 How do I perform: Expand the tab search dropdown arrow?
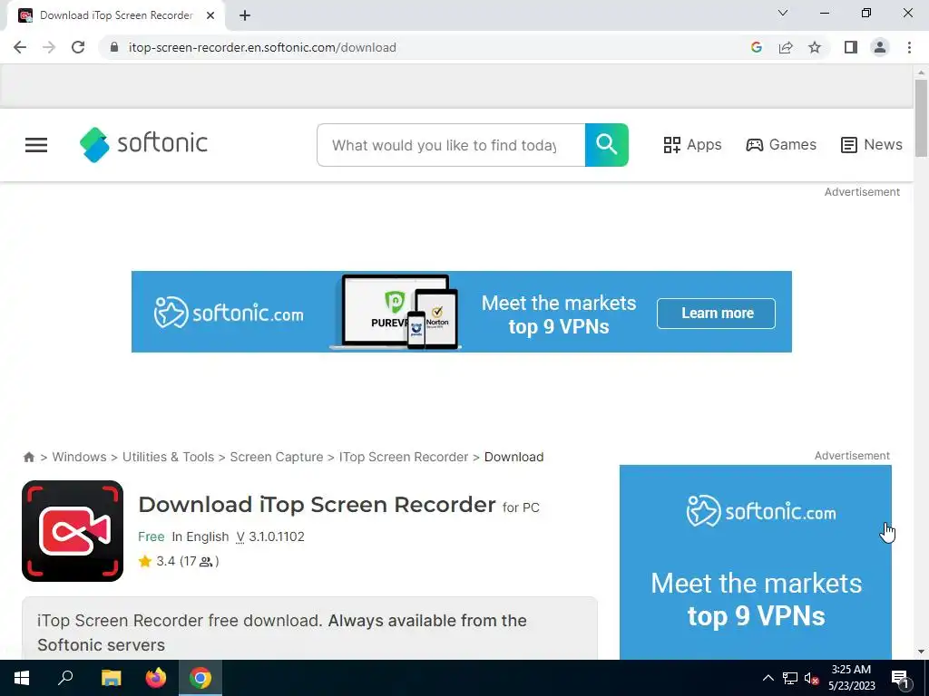(783, 13)
